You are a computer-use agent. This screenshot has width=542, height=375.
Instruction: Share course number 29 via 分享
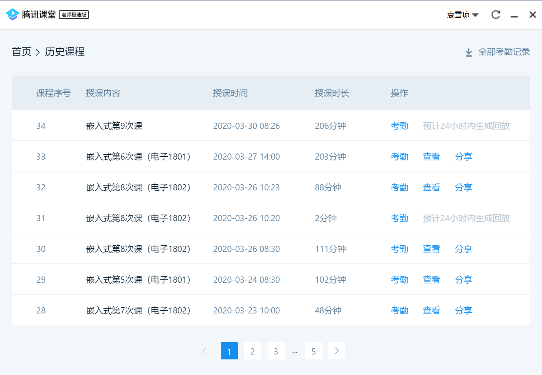coord(463,280)
